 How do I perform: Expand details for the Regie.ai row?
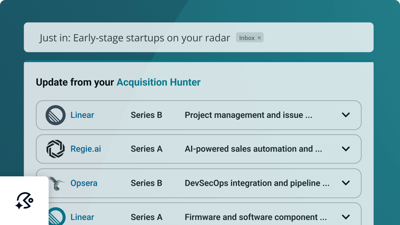(x=346, y=149)
